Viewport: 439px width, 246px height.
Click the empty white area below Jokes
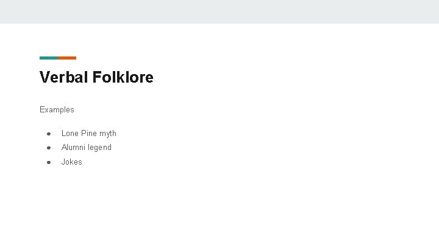click(220, 207)
